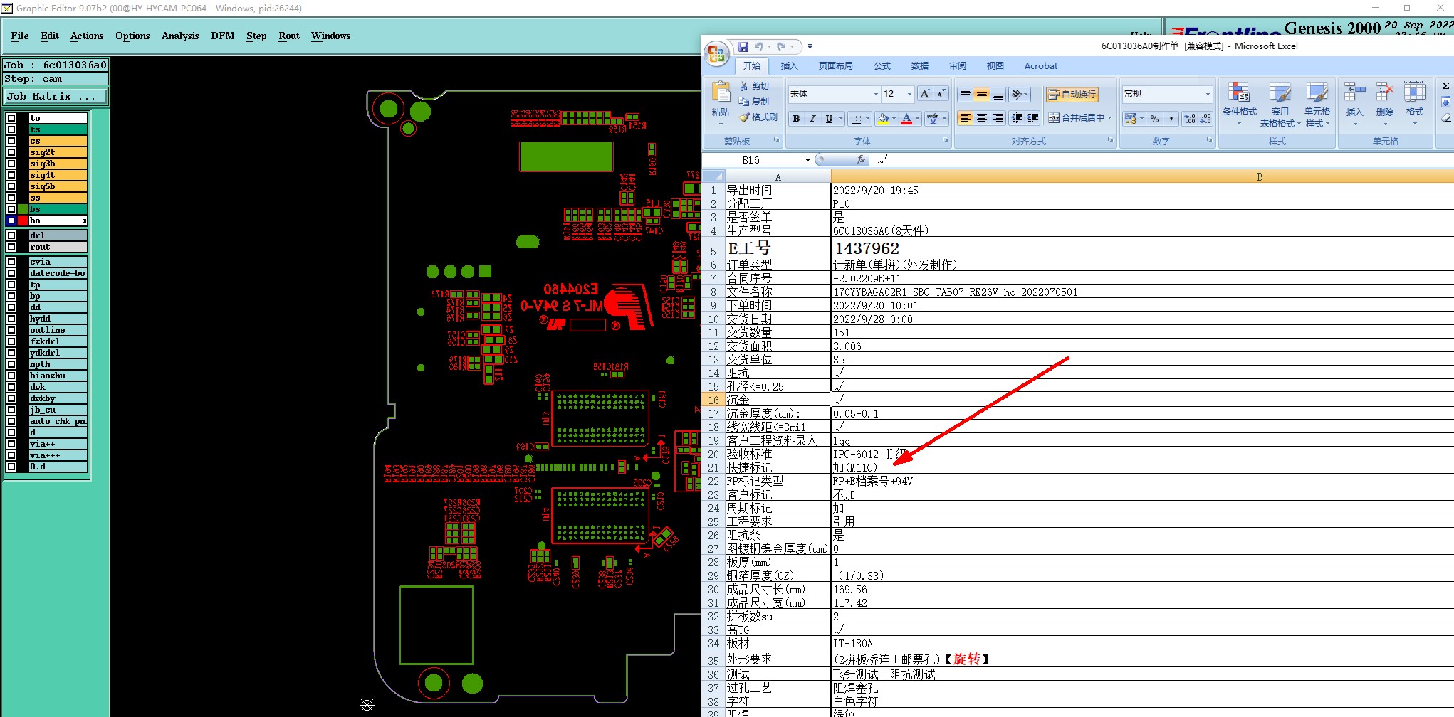Open the font color dropdown arrow
This screenshot has width=1454, height=717.
[x=917, y=119]
